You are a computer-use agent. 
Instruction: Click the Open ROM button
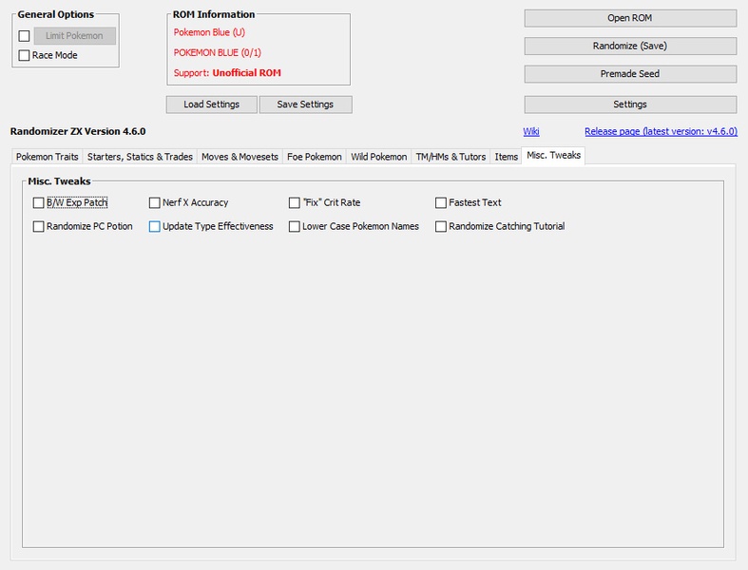[630, 18]
